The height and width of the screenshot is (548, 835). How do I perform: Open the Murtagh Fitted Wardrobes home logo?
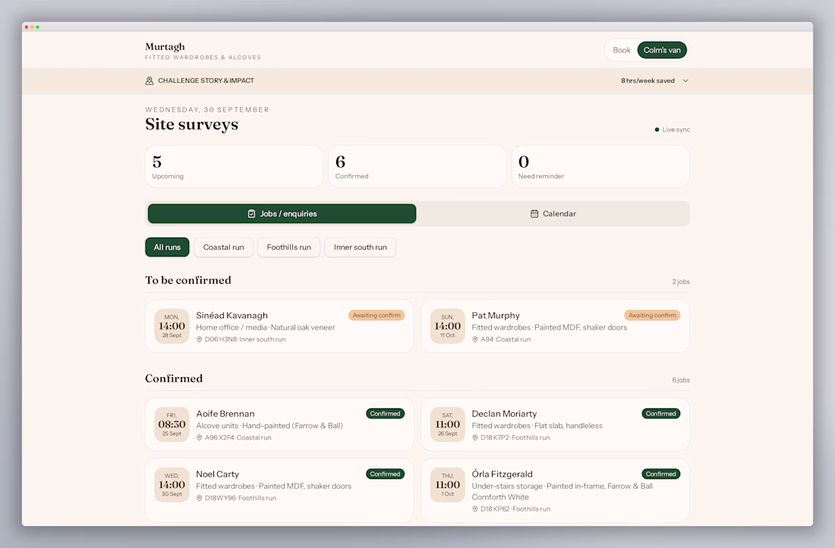point(203,51)
